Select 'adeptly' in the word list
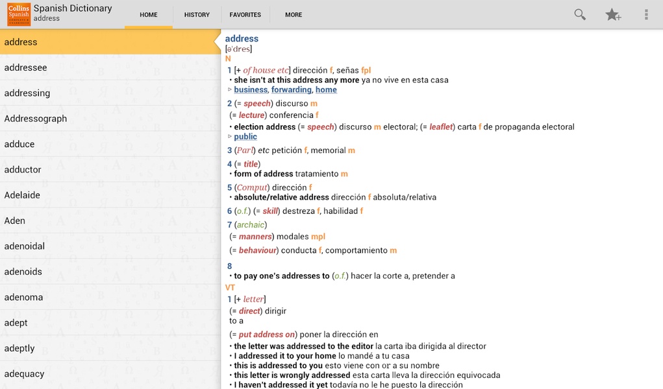This screenshot has height=389, width=663. tap(110, 348)
